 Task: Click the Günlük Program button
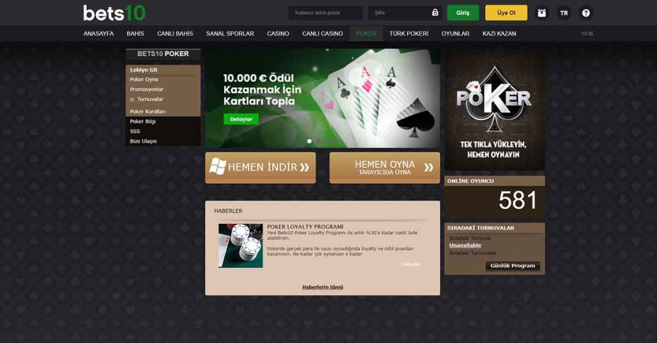coord(513,265)
